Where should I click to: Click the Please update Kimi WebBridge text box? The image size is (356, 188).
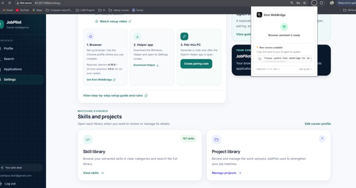(x=287, y=58)
